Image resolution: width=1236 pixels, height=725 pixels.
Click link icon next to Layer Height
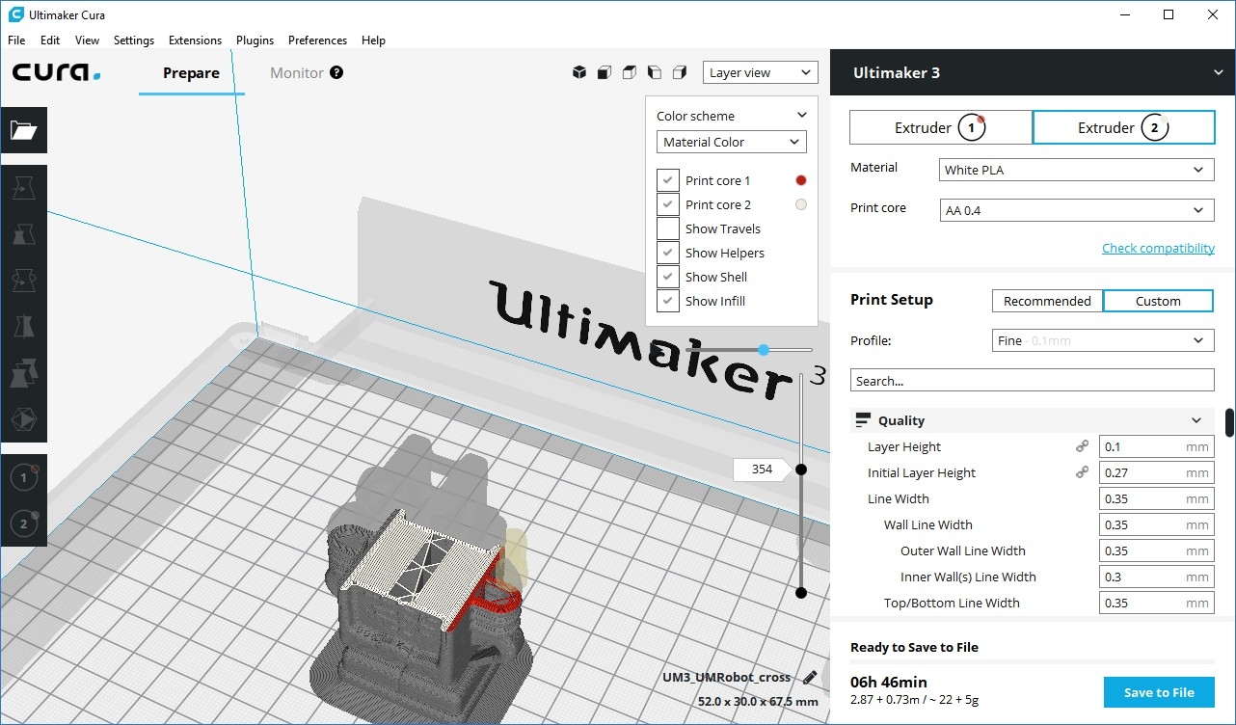(1083, 446)
